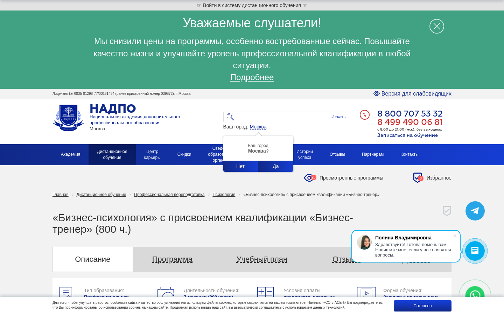Accept cookies with the Согласен button
Screen dimensions: 504x315
pos(422,306)
